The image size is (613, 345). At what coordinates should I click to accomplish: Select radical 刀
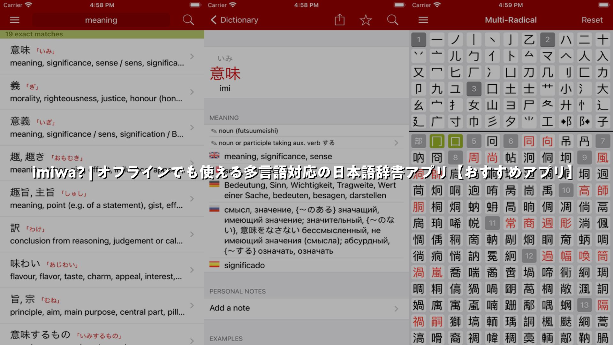click(x=529, y=72)
